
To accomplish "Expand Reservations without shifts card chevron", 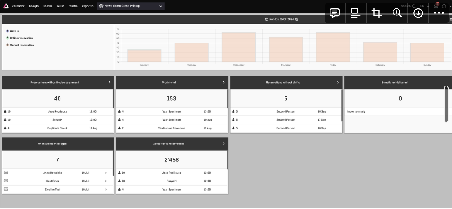I will 338,82.
